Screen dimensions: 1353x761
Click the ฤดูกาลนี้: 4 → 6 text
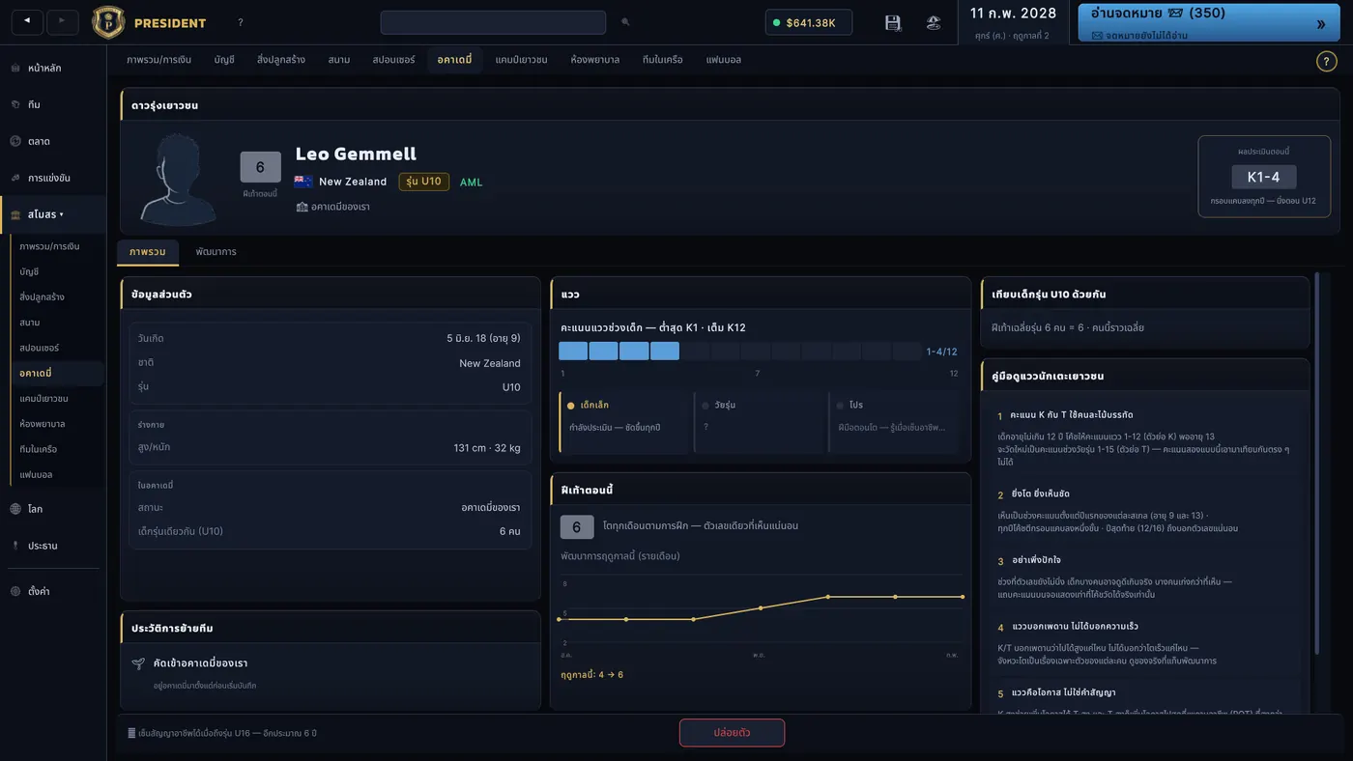[x=591, y=674]
